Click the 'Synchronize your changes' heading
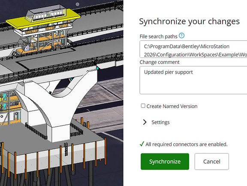The width and height of the screenshot is (247, 186). (190, 21)
